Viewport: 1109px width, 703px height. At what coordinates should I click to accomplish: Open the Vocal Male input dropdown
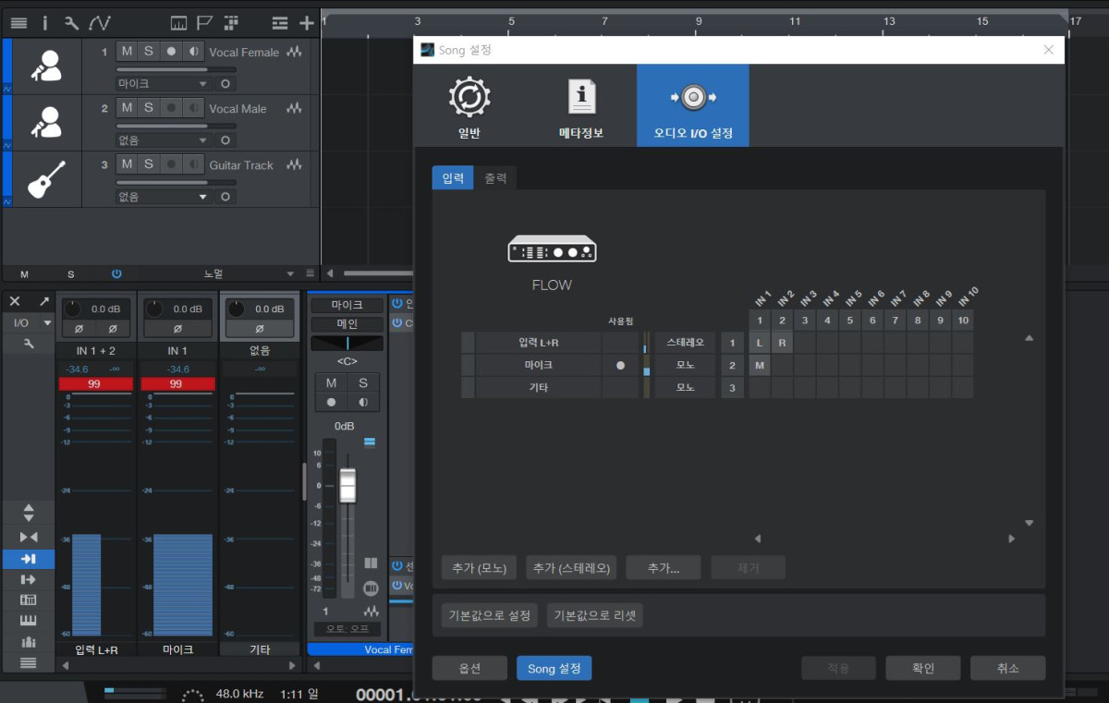[164, 140]
